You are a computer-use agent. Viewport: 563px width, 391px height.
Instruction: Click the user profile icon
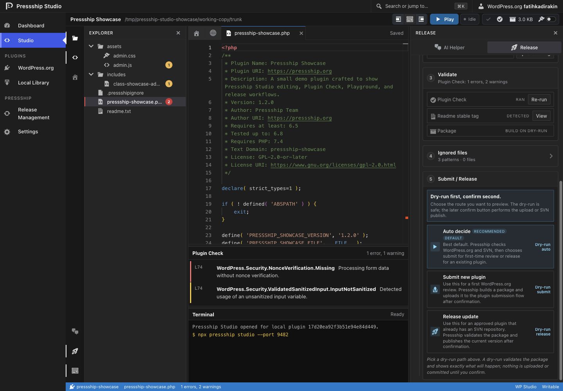pyautogui.click(x=481, y=6)
